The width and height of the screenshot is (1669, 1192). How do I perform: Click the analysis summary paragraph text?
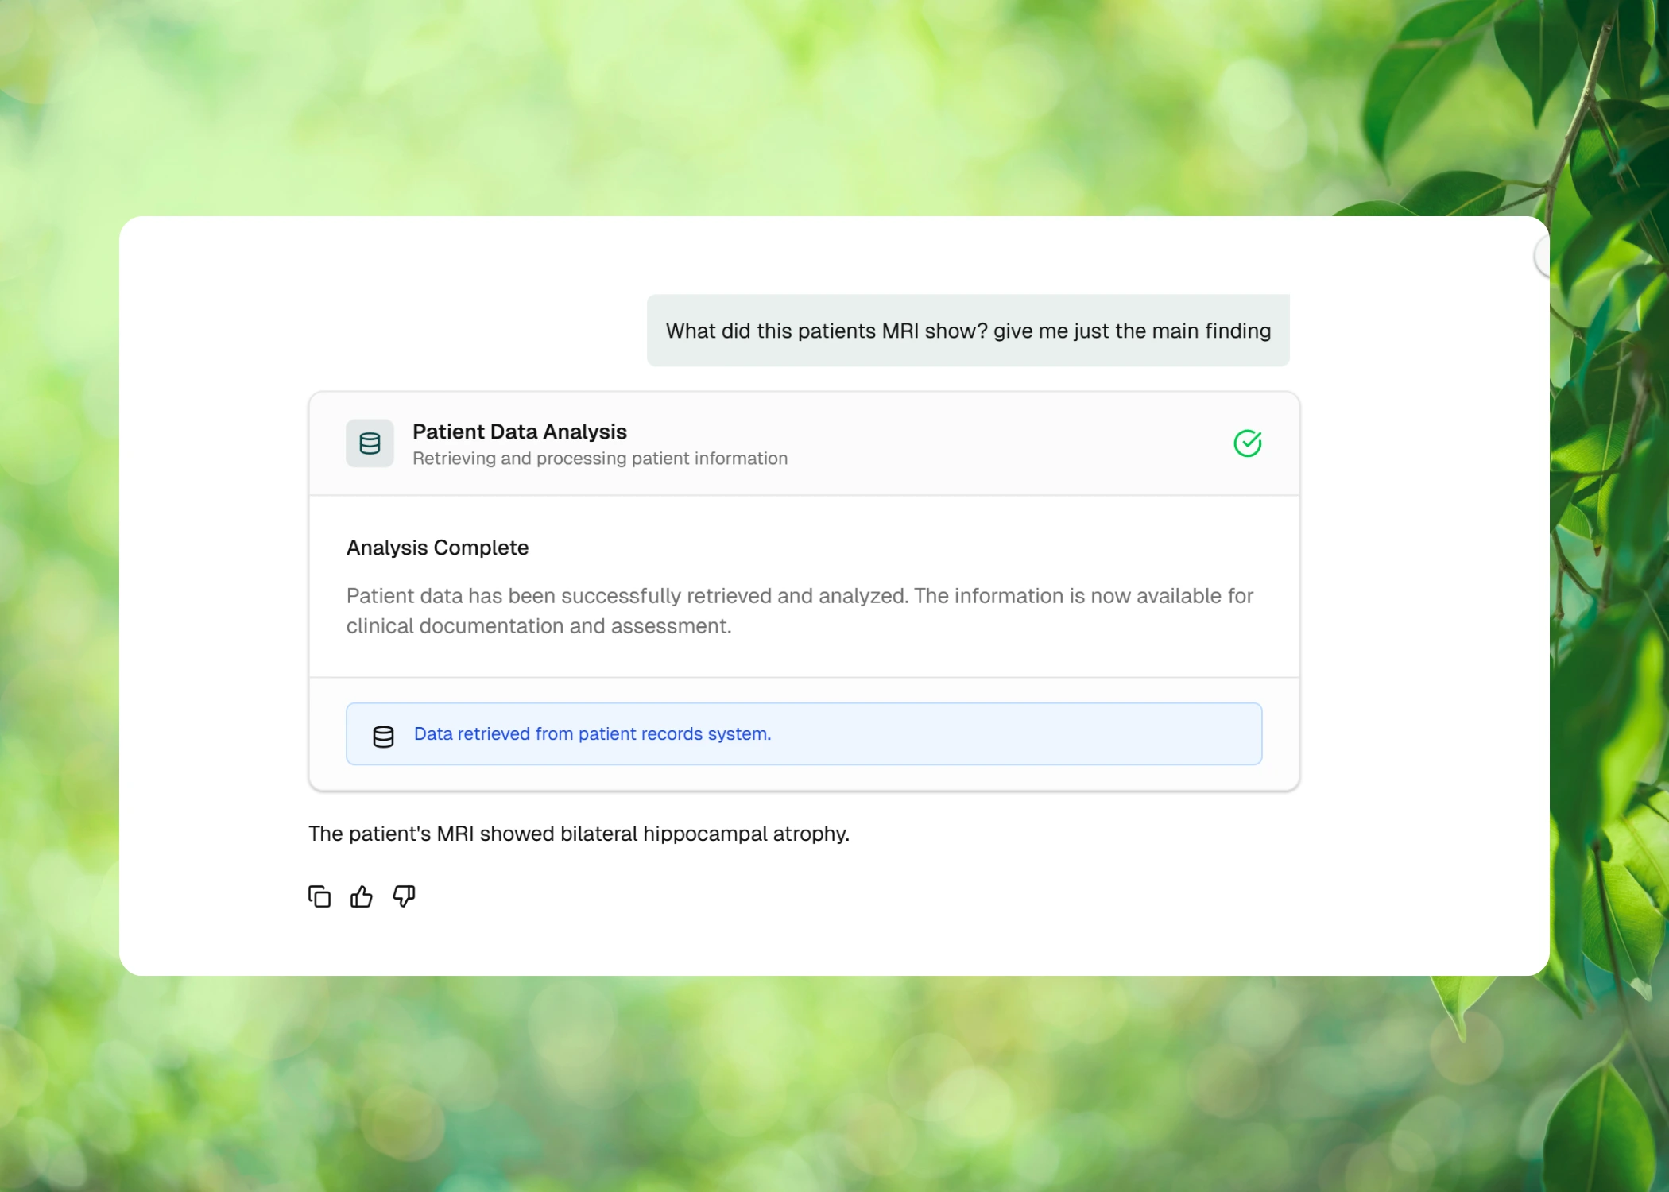[800, 610]
